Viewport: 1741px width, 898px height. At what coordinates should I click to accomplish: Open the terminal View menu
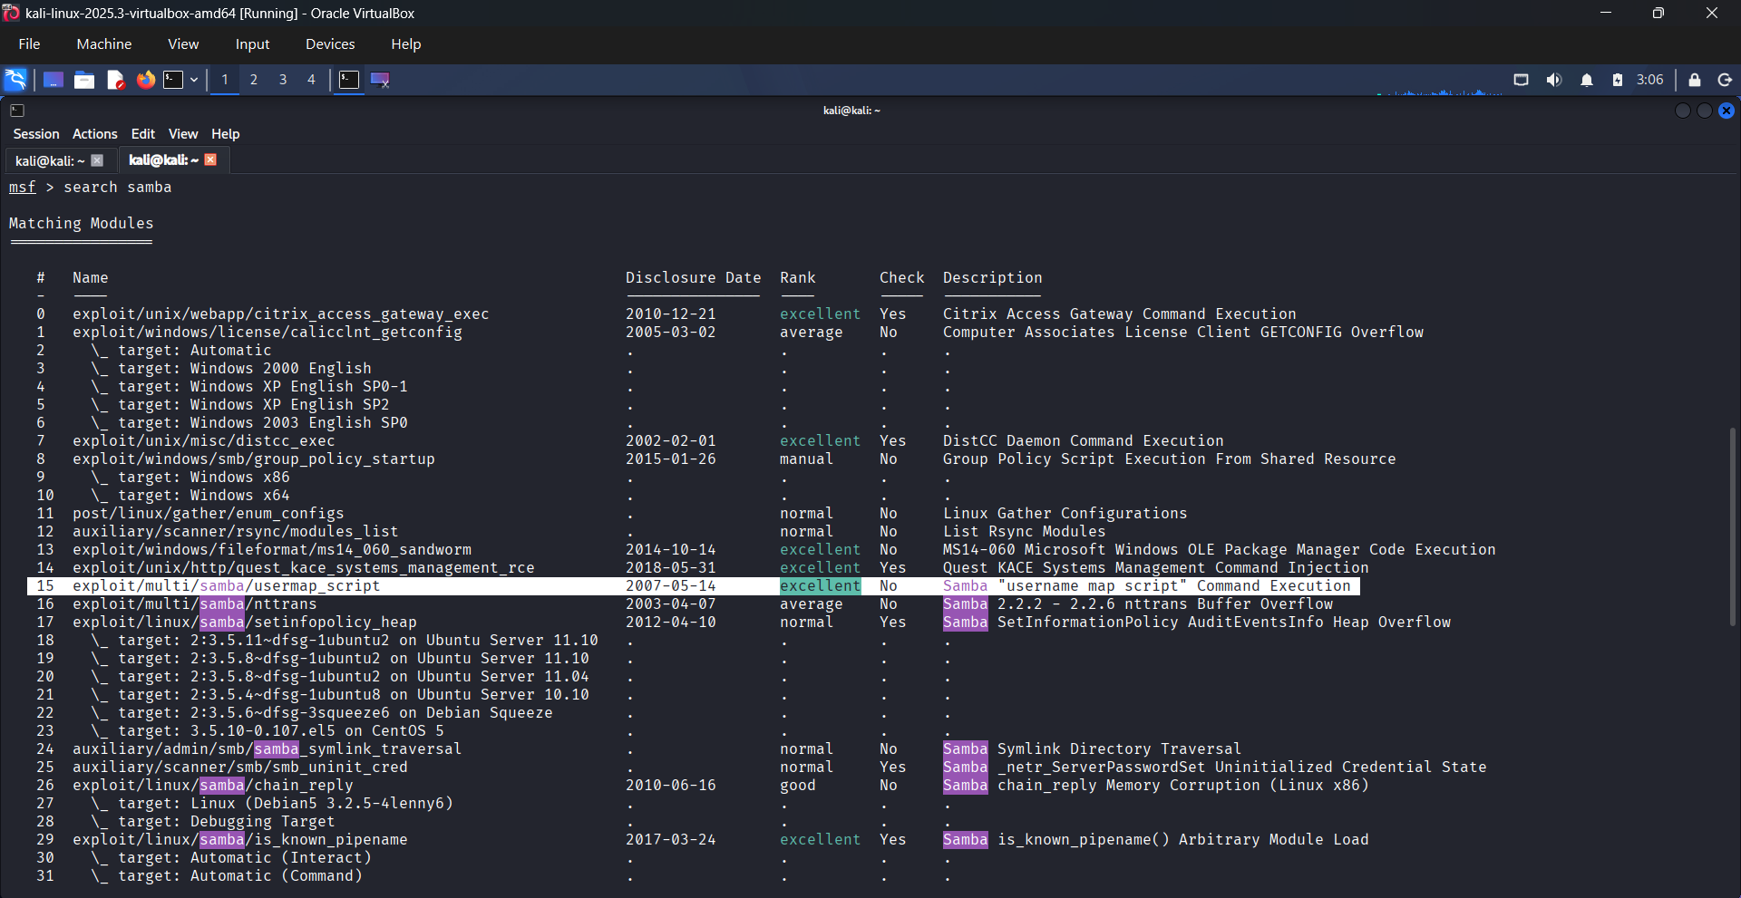(183, 134)
